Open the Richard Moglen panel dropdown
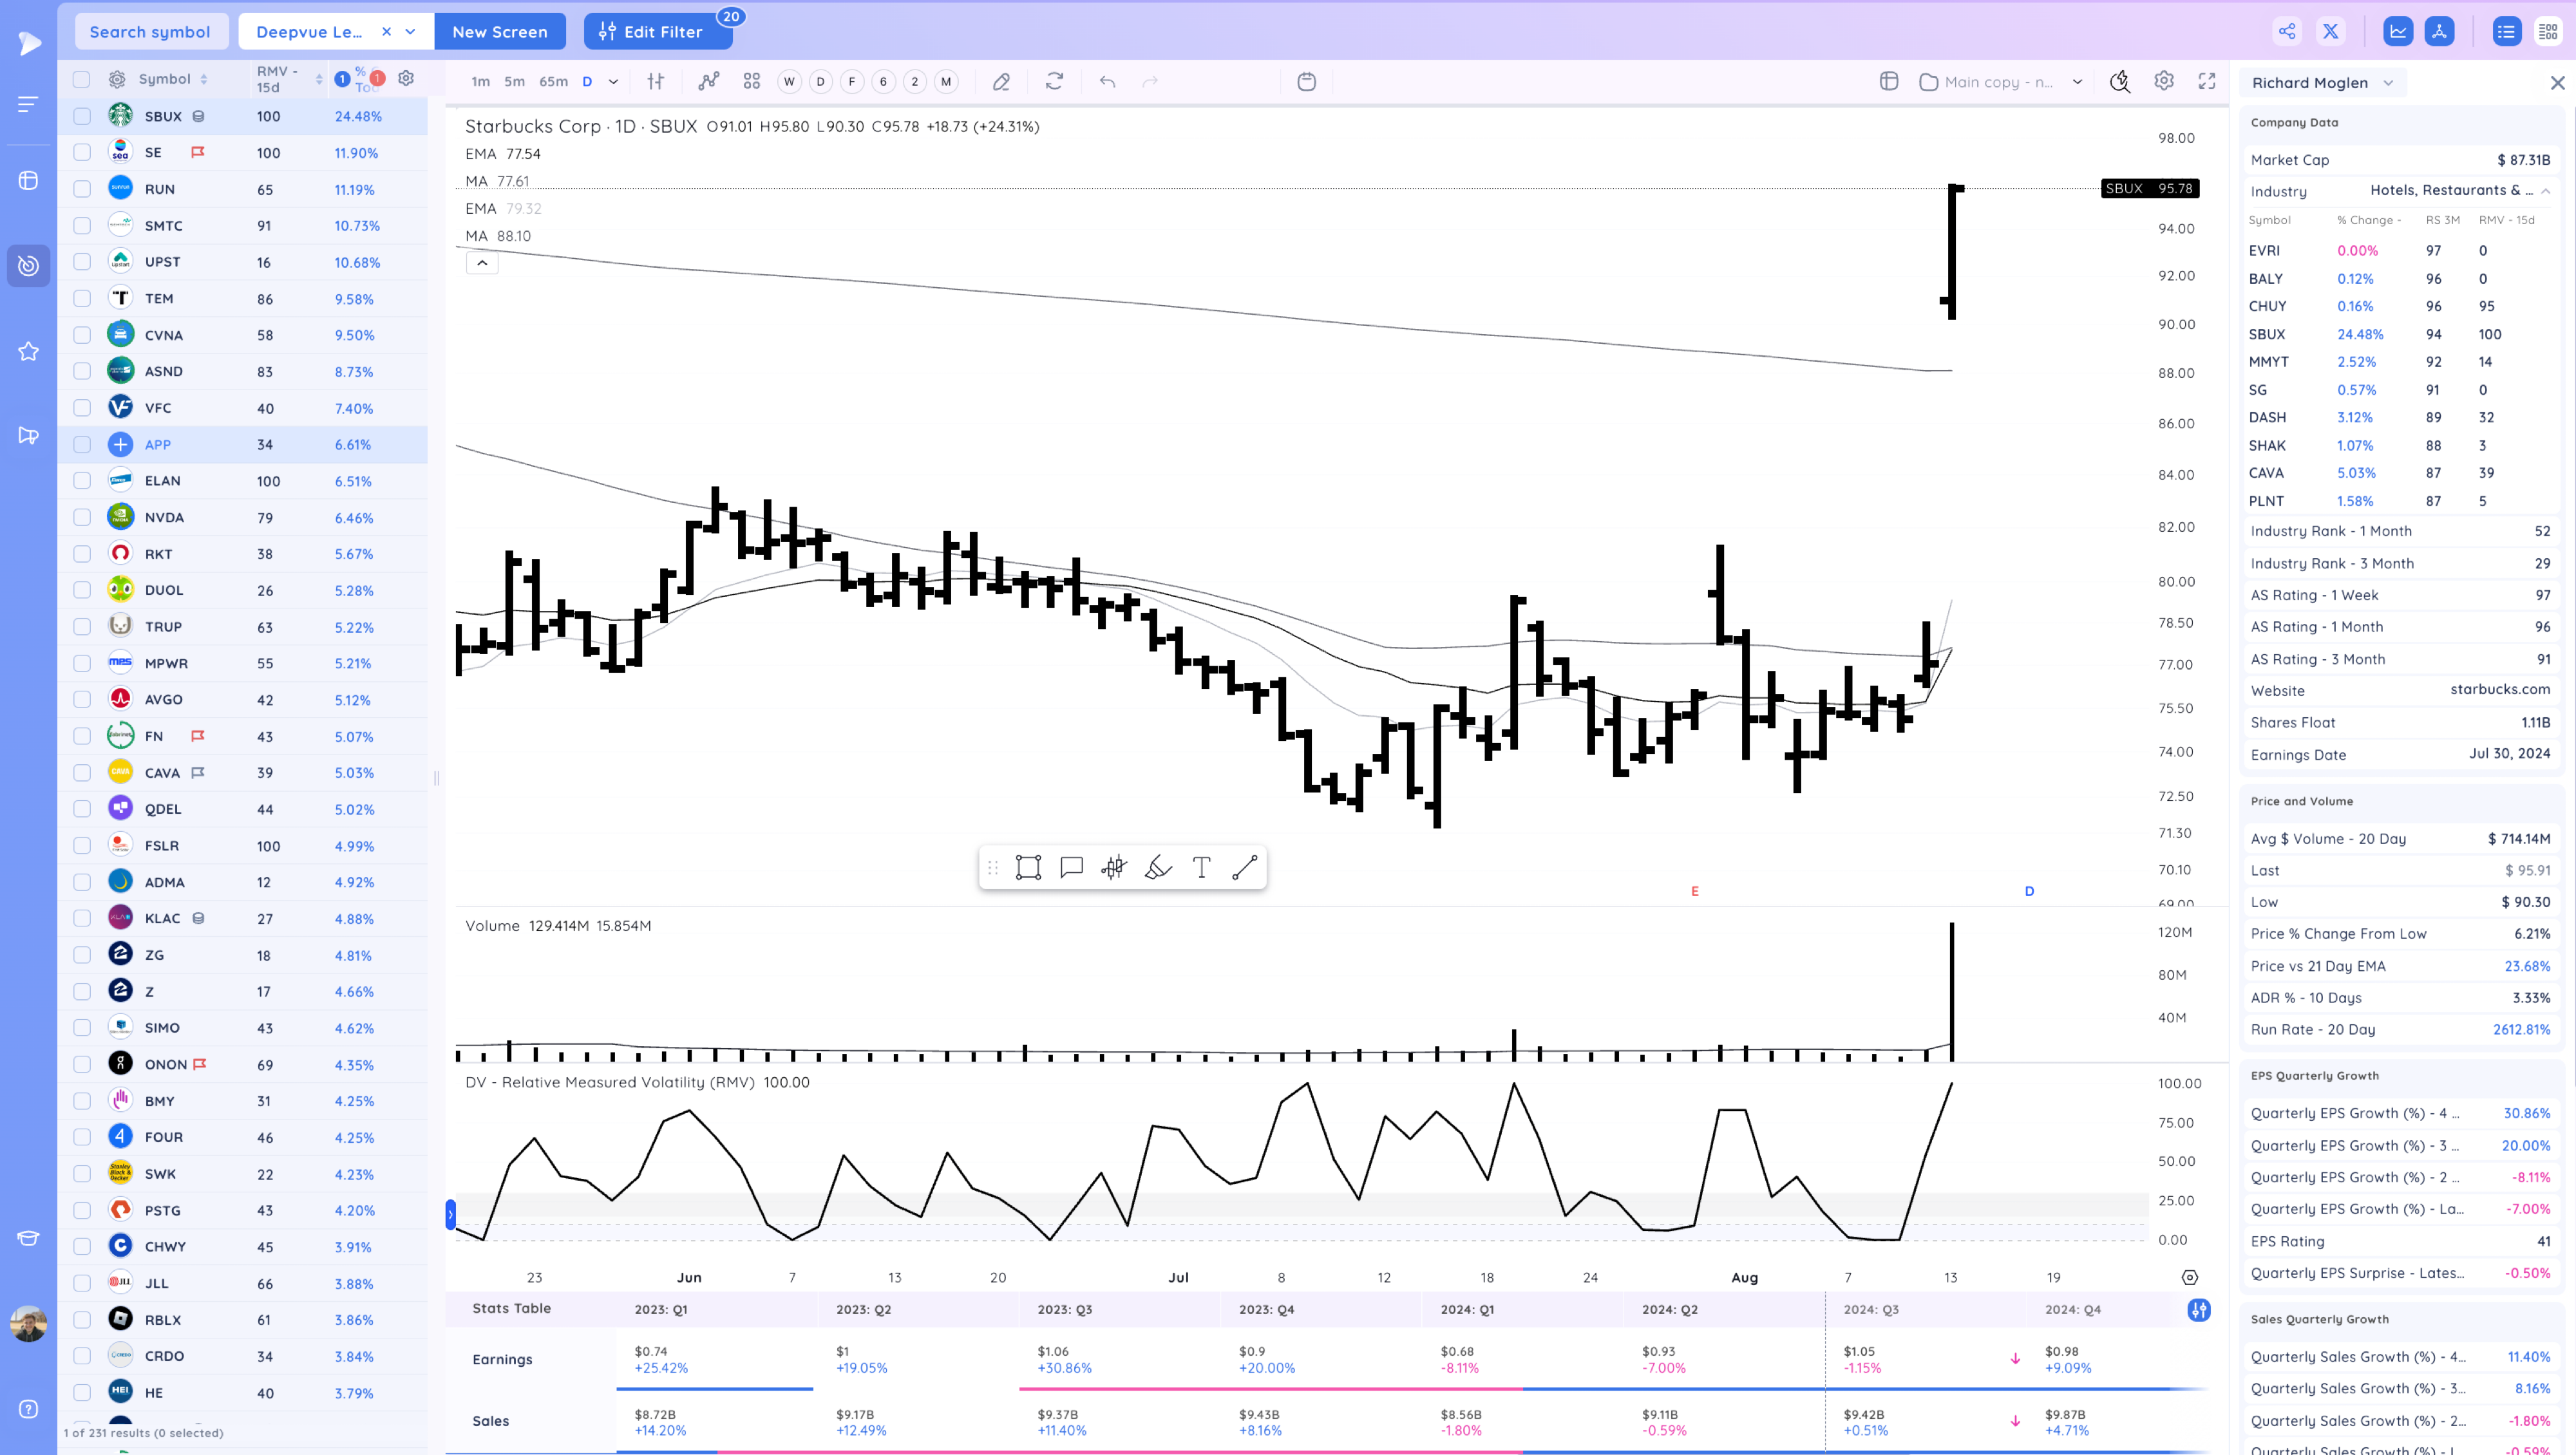 [x=2388, y=83]
